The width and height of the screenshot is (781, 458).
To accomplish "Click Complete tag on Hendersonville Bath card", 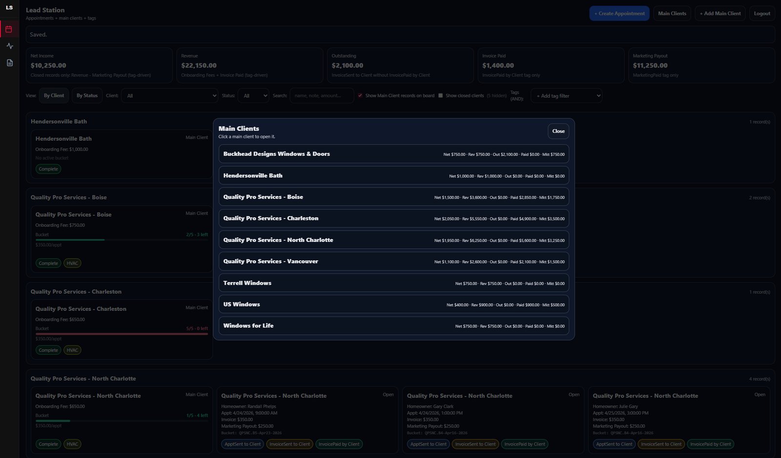I will click(x=48, y=169).
